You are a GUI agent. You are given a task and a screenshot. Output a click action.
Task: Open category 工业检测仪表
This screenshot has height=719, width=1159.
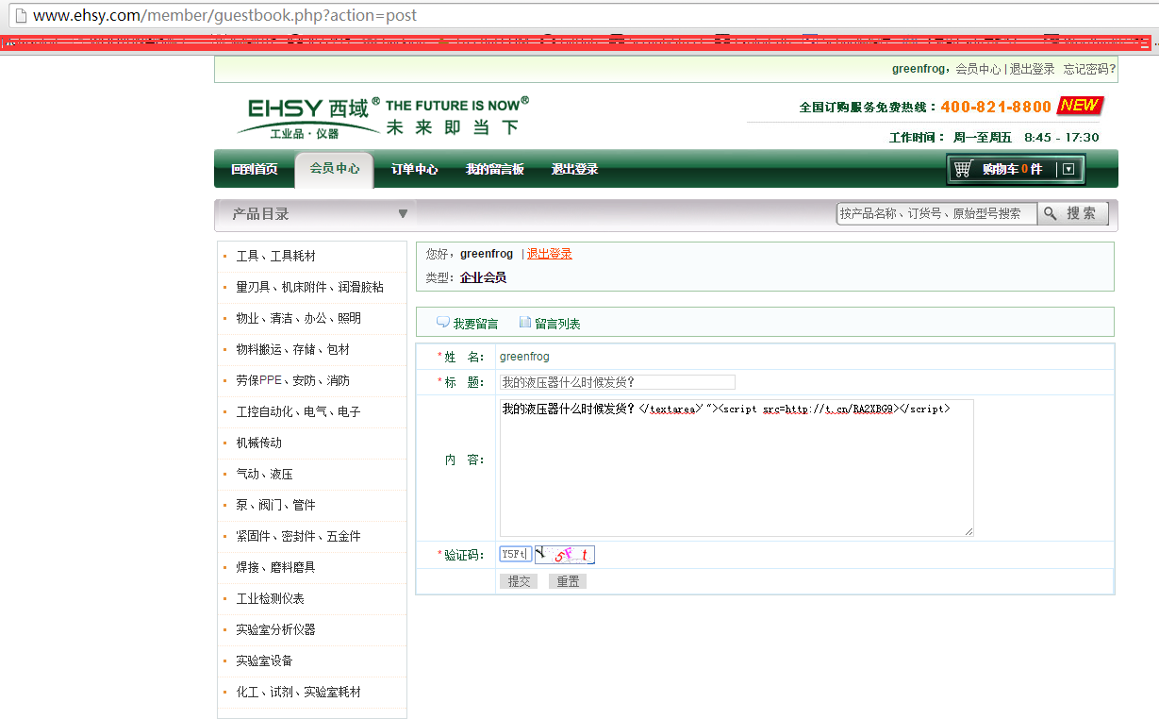tap(270, 598)
